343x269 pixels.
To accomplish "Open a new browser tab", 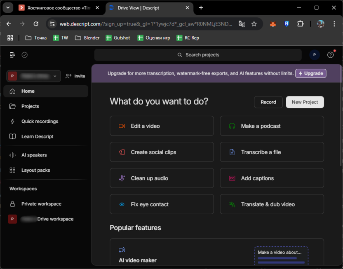I will point(201,8).
